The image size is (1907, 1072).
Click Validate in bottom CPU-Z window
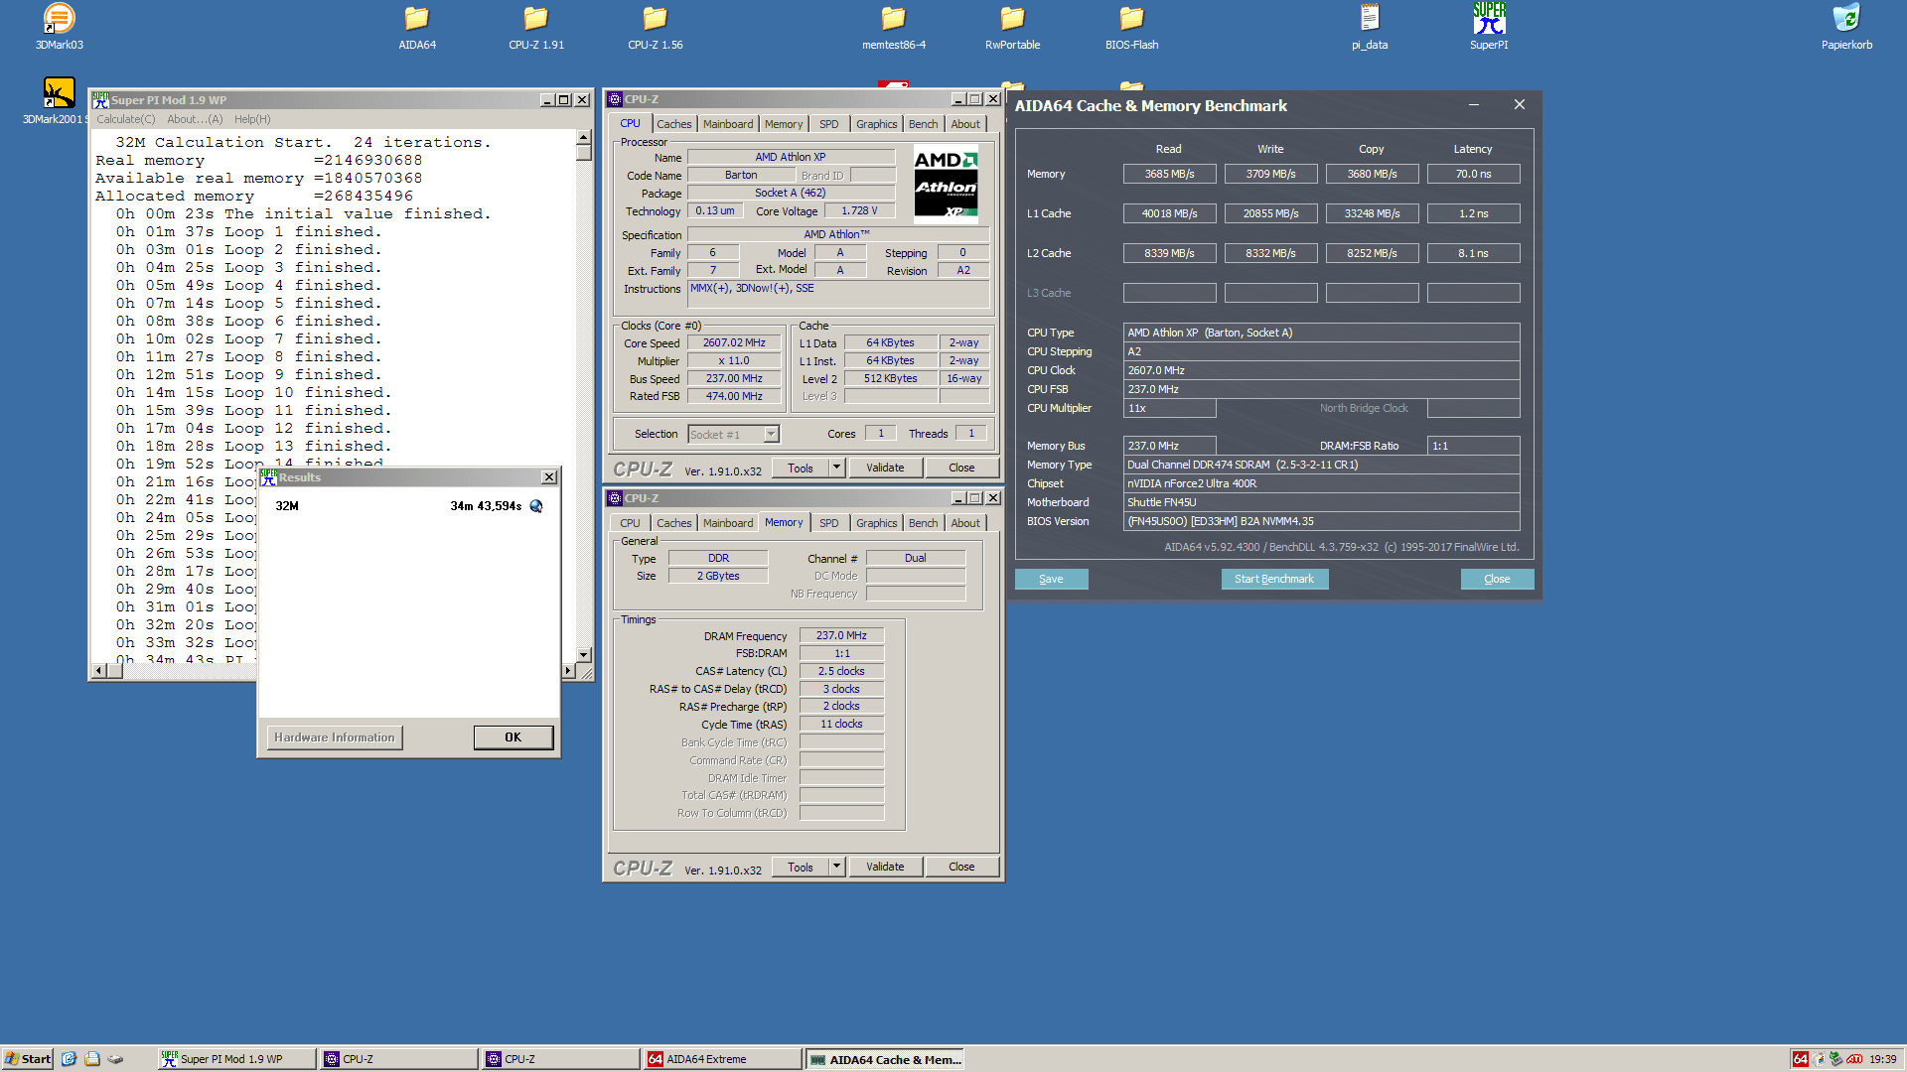point(885,867)
